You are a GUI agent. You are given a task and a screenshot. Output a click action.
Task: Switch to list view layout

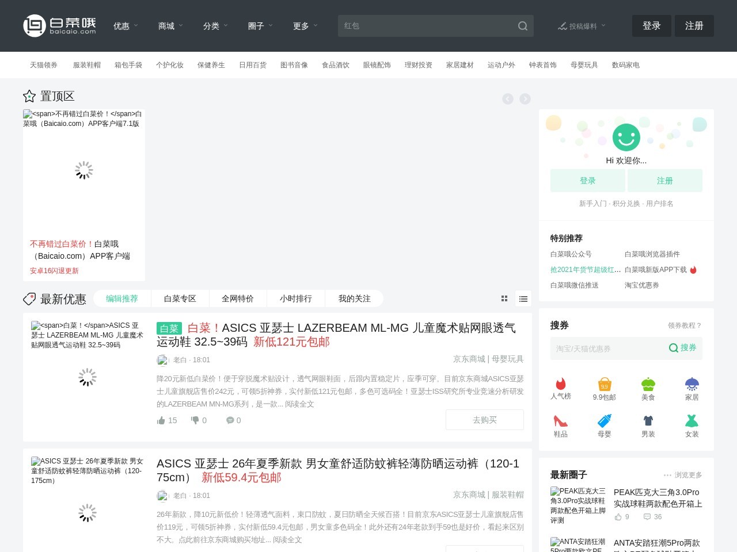[x=523, y=298]
